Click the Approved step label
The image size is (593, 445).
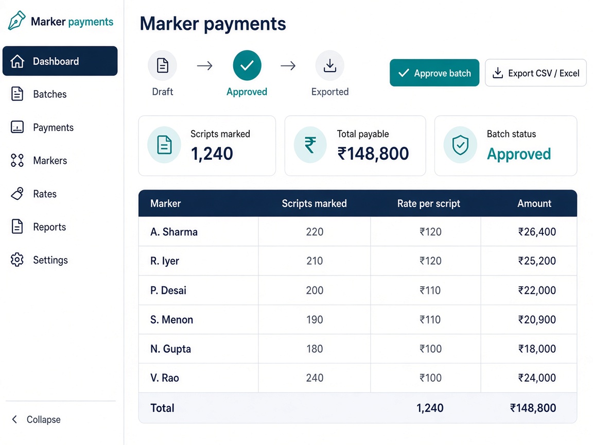pos(247,92)
